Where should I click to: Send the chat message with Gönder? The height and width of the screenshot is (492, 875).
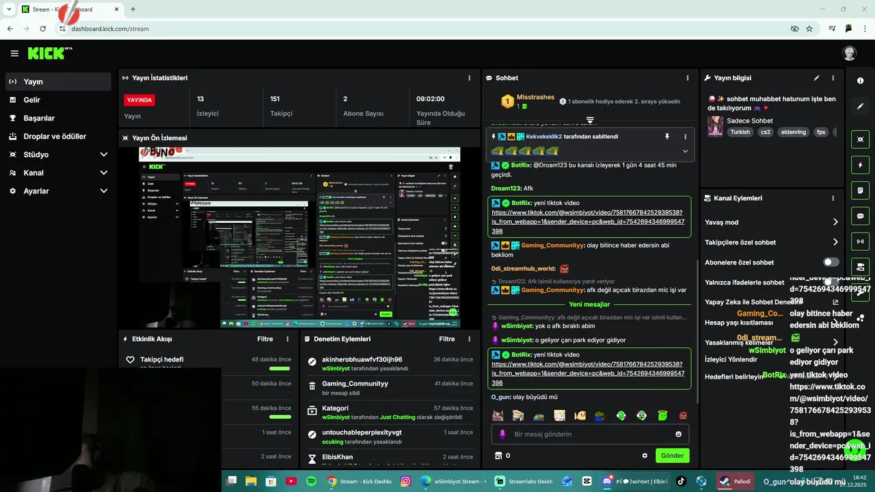[672, 456]
